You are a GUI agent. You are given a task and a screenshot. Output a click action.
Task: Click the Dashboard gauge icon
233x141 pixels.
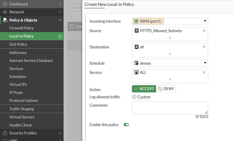(x=5, y=4)
